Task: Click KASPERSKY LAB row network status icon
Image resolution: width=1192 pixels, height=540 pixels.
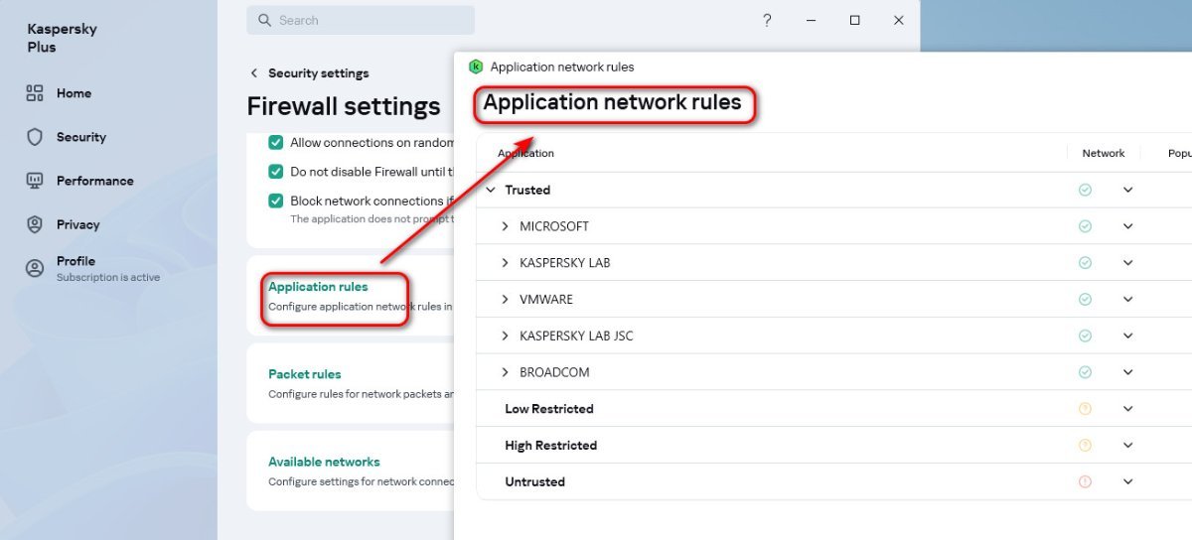Action: (x=1085, y=263)
